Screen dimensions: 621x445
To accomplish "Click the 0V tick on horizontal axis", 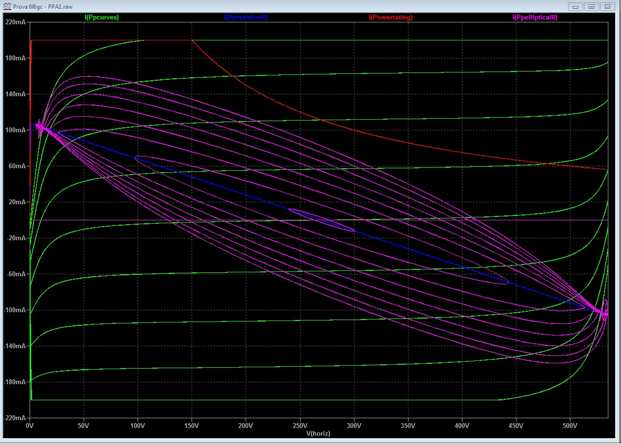I will (30, 426).
